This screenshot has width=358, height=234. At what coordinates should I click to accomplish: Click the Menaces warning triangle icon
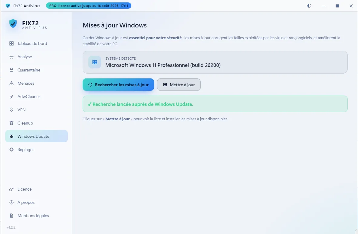coord(11,83)
